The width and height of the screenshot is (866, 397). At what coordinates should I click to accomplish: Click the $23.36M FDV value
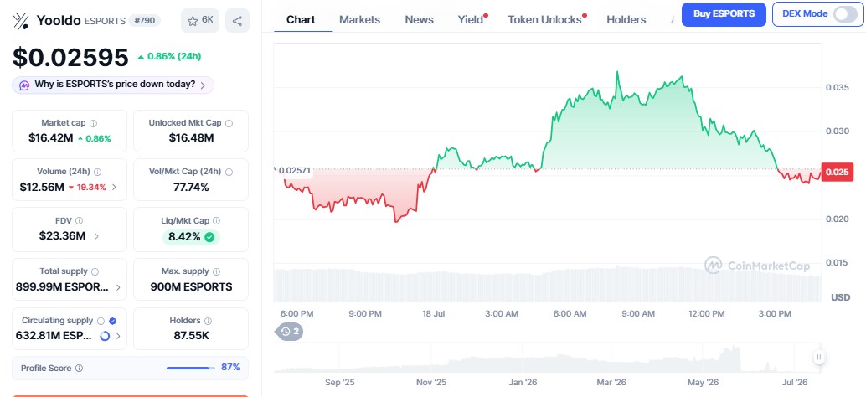tap(62, 236)
